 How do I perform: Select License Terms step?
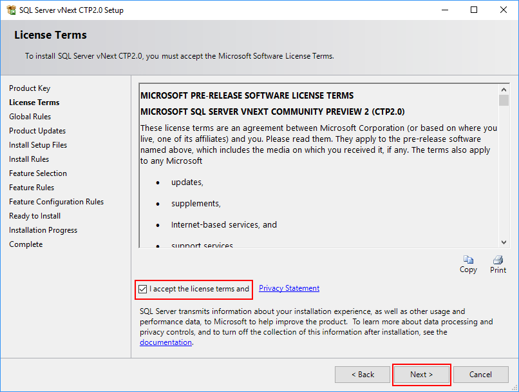[x=33, y=102]
